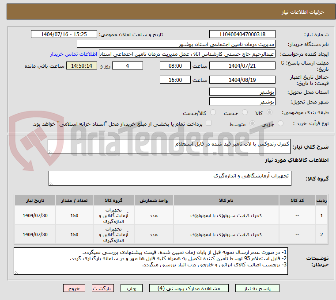
Task: Click the بازگشت back button
Action: [x=102, y=288]
